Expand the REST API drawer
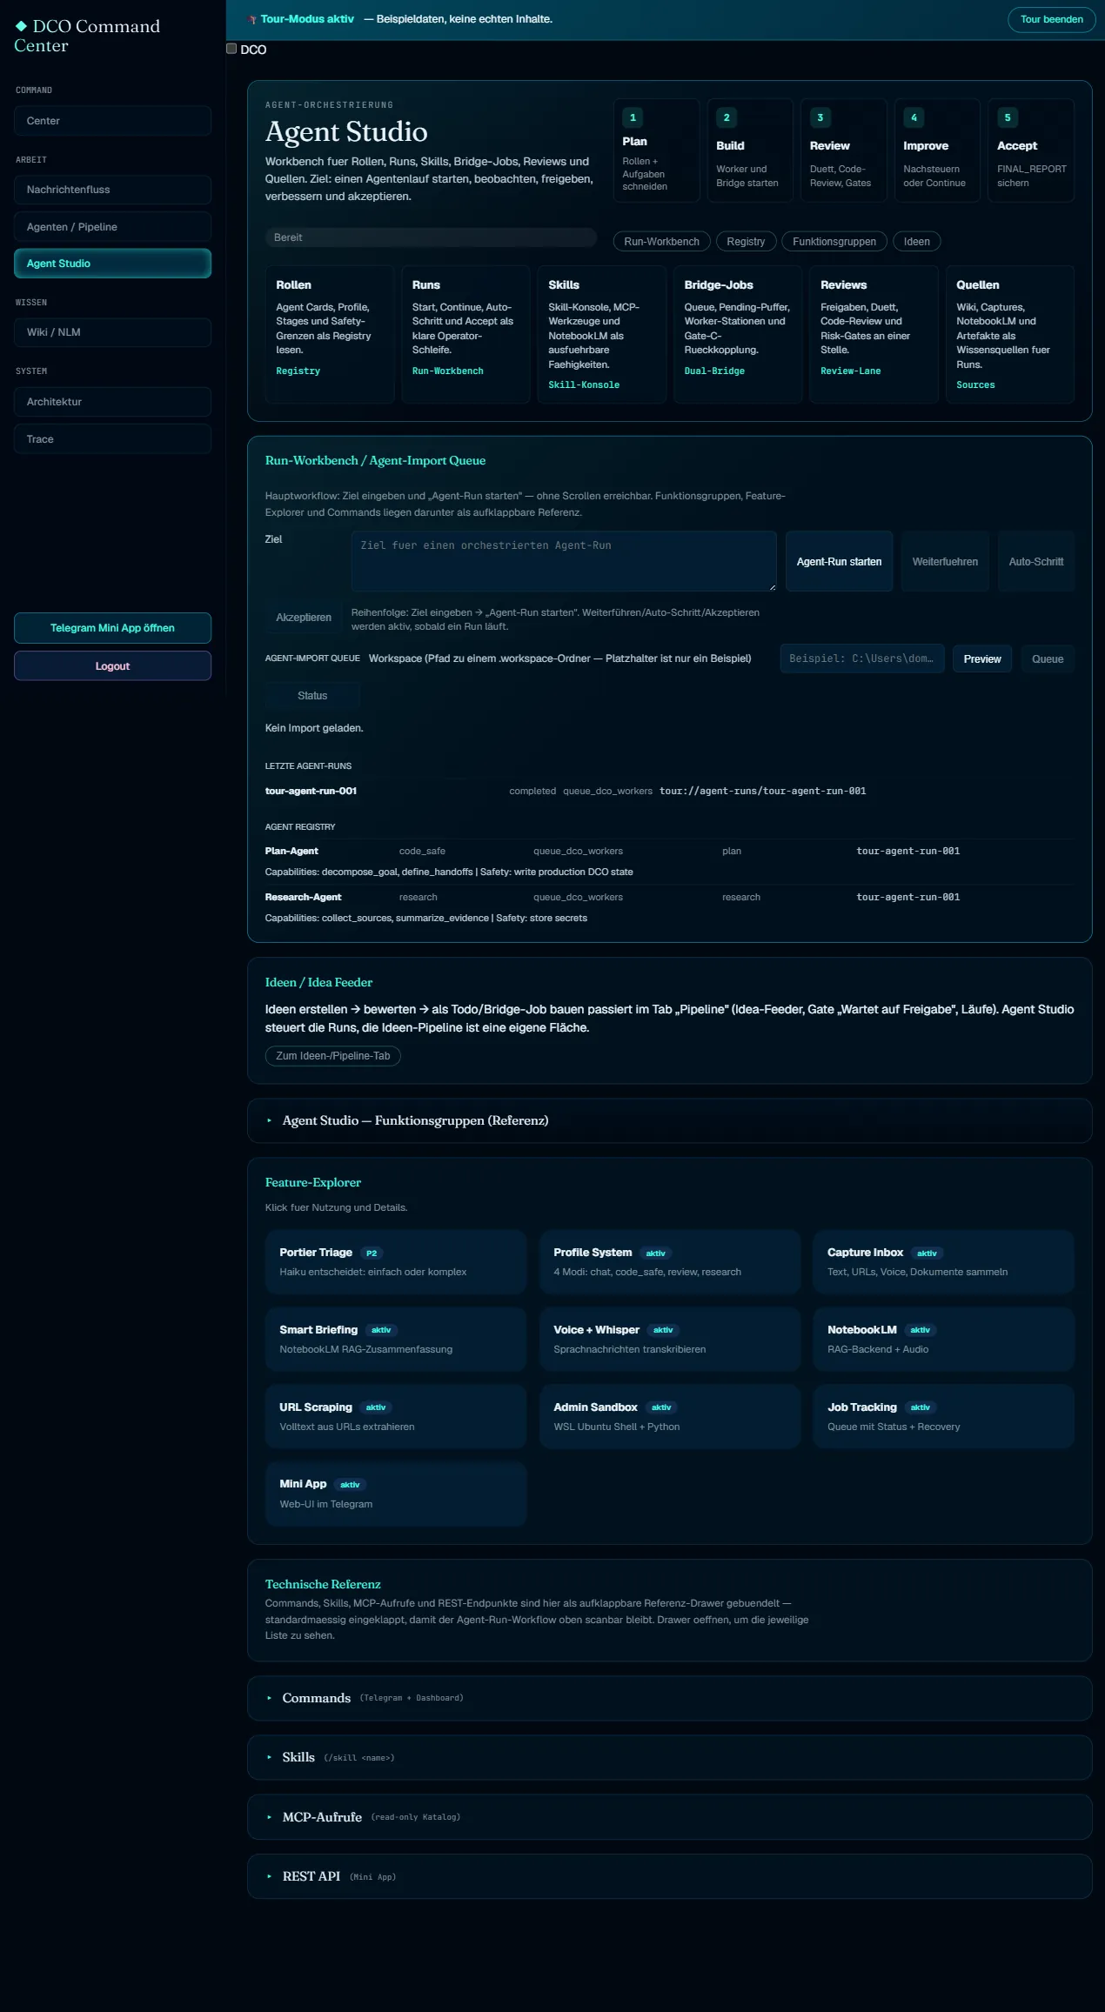Image resolution: width=1105 pixels, height=2012 pixels. pos(669,1876)
